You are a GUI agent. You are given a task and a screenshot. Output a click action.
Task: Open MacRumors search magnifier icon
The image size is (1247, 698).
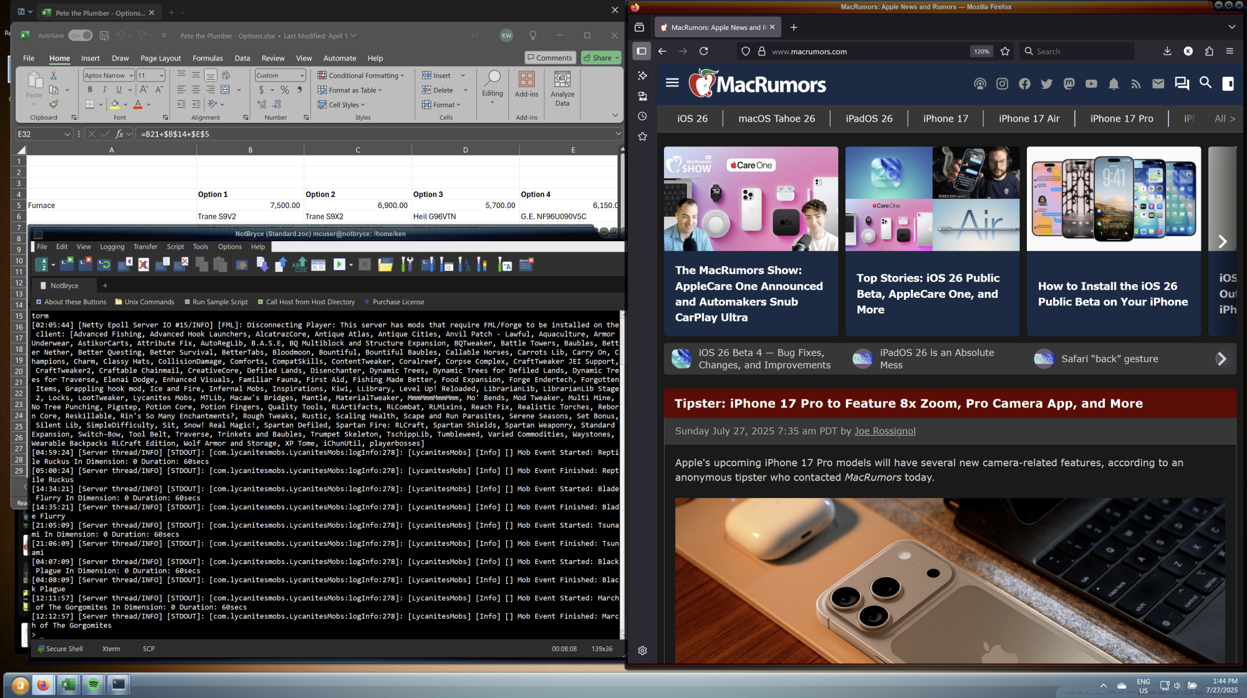[x=1205, y=83]
